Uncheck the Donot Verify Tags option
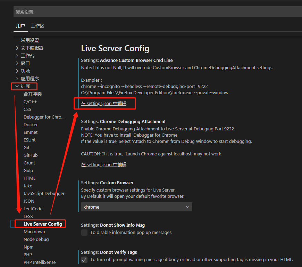Viewport: 302px width, 267px height. pyautogui.click(x=84, y=259)
